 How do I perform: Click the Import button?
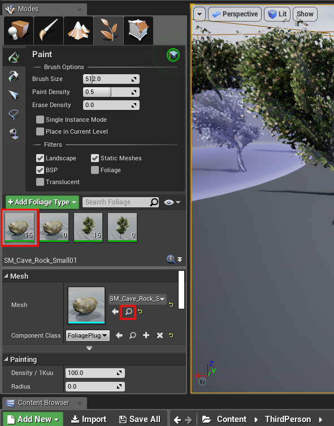[x=89, y=419]
